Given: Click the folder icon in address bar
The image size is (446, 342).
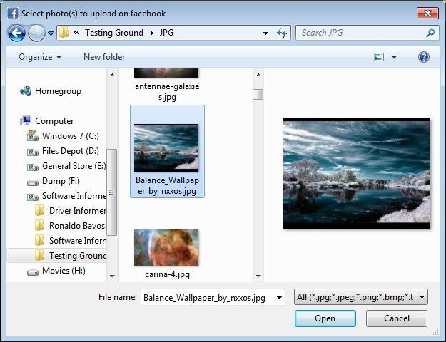Looking at the screenshot, I should [x=64, y=33].
